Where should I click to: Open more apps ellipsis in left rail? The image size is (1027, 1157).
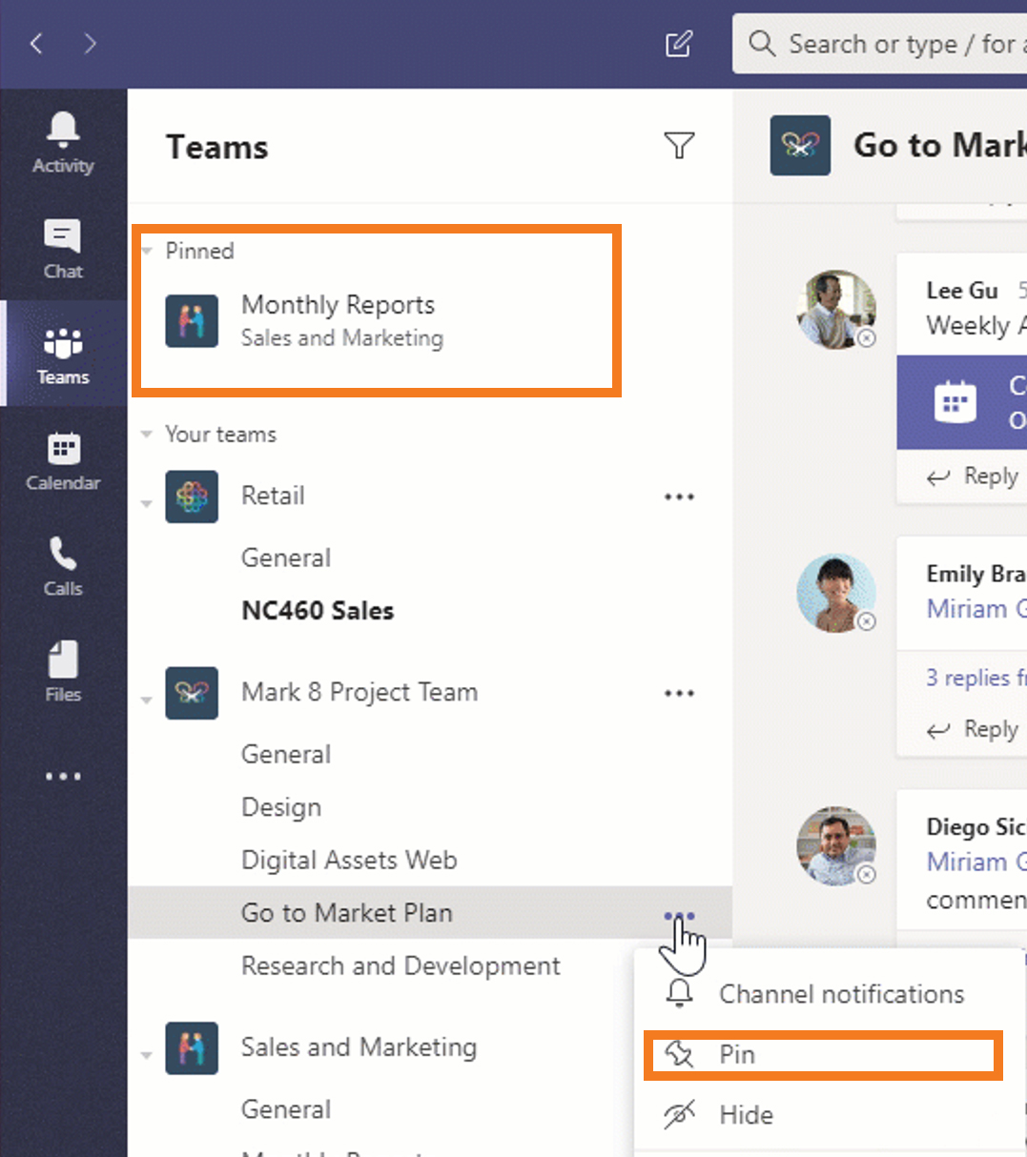click(63, 777)
